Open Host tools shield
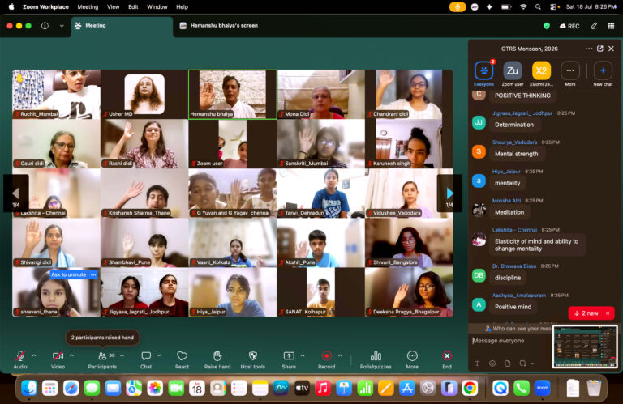 coord(253,359)
